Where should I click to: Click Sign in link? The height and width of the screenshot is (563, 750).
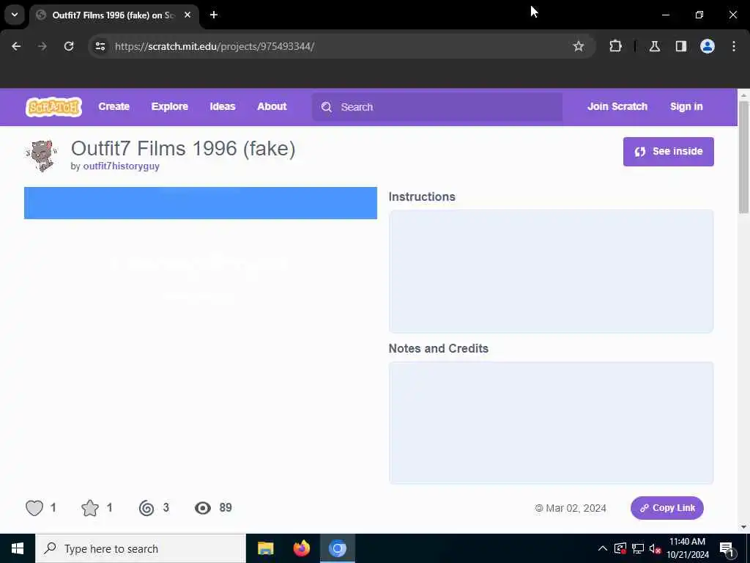(x=686, y=107)
